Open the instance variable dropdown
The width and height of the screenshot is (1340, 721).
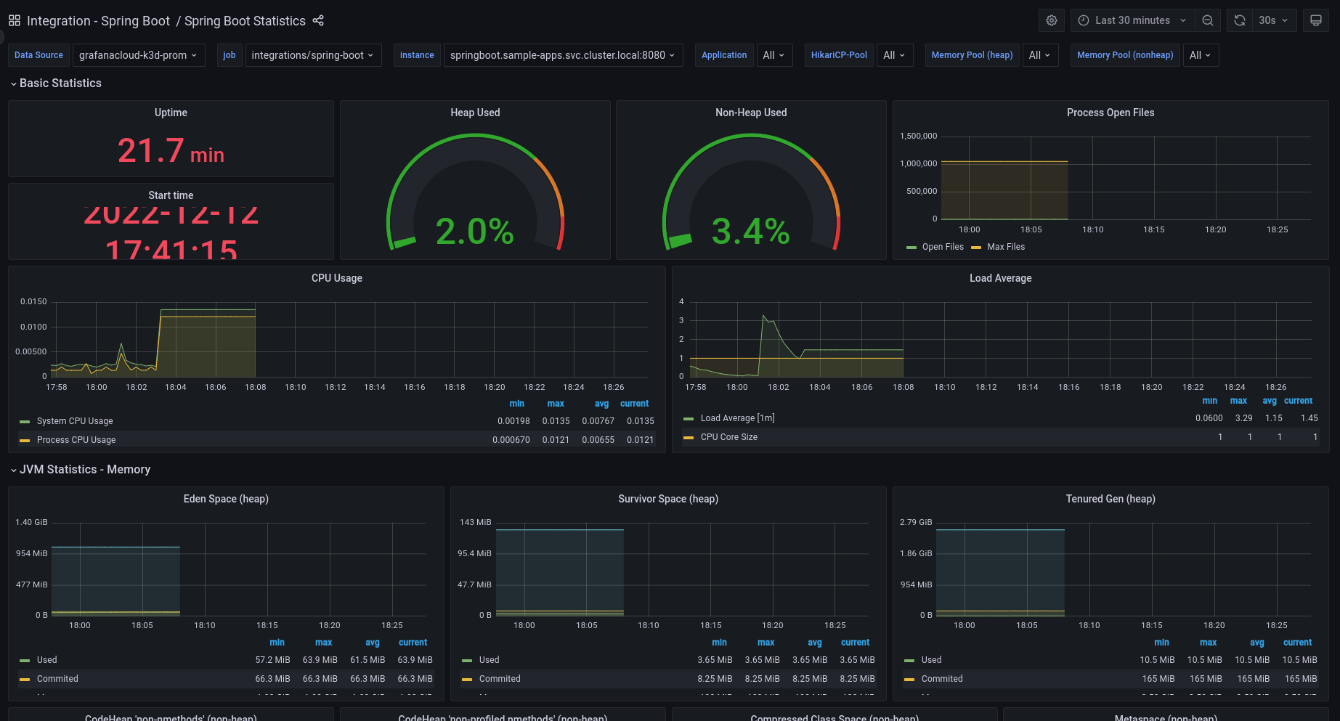563,54
